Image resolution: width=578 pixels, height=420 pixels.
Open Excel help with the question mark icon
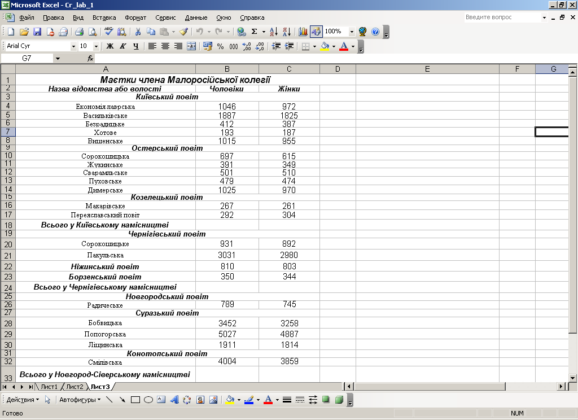click(x=375, y=32)
